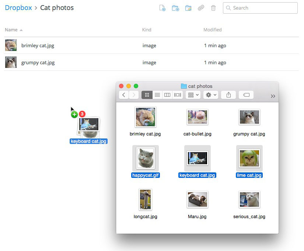Viewport: 304px width, 251px height.
Task: Switch Finder to list view
Action: pyautogui.click(x=157, y=94)
